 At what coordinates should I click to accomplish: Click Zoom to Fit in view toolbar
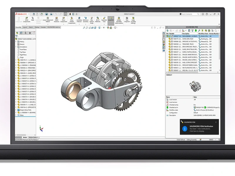pyautogui.click(x=84, y=28)
